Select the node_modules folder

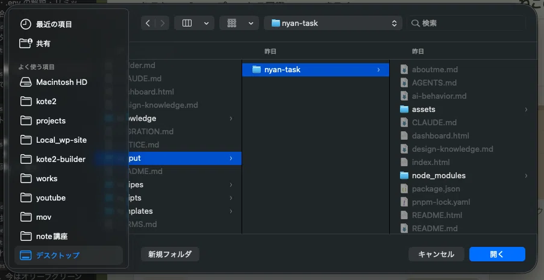[x=463, y=176]
